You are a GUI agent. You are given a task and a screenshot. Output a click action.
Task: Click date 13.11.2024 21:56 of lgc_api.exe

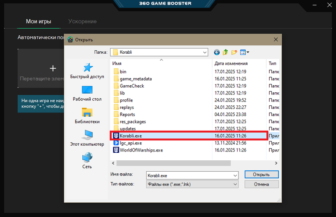230,143
